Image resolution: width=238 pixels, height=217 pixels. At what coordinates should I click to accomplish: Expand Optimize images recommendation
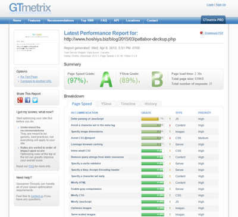pos(81,208)
